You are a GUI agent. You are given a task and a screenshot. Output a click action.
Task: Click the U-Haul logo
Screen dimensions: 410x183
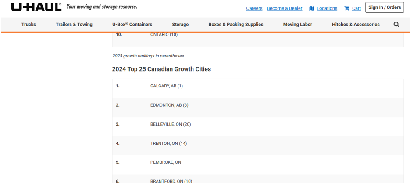coord(36,7)
